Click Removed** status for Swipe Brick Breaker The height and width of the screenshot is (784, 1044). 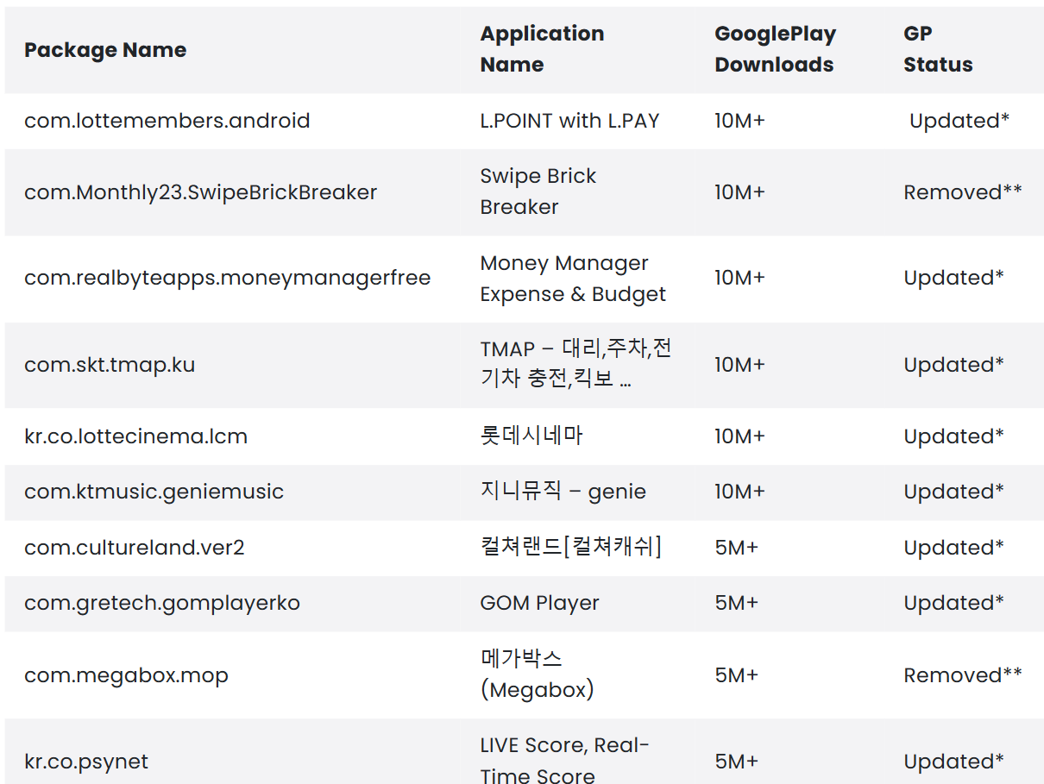click(x=962, y=192)
